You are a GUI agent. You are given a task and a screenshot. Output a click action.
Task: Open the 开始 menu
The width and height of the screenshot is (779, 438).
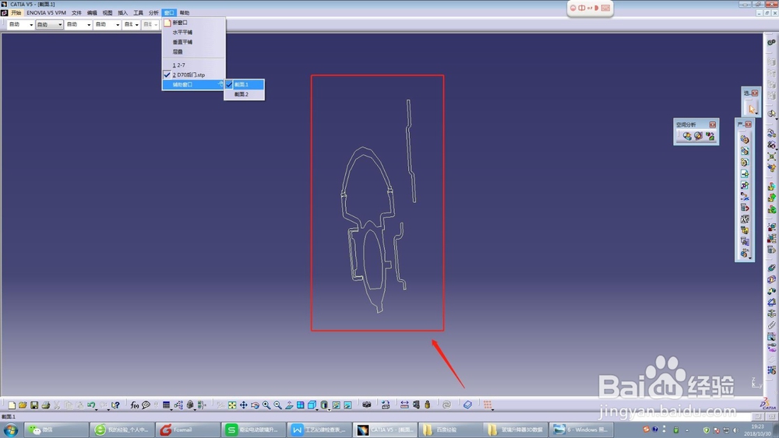point(16,13)
